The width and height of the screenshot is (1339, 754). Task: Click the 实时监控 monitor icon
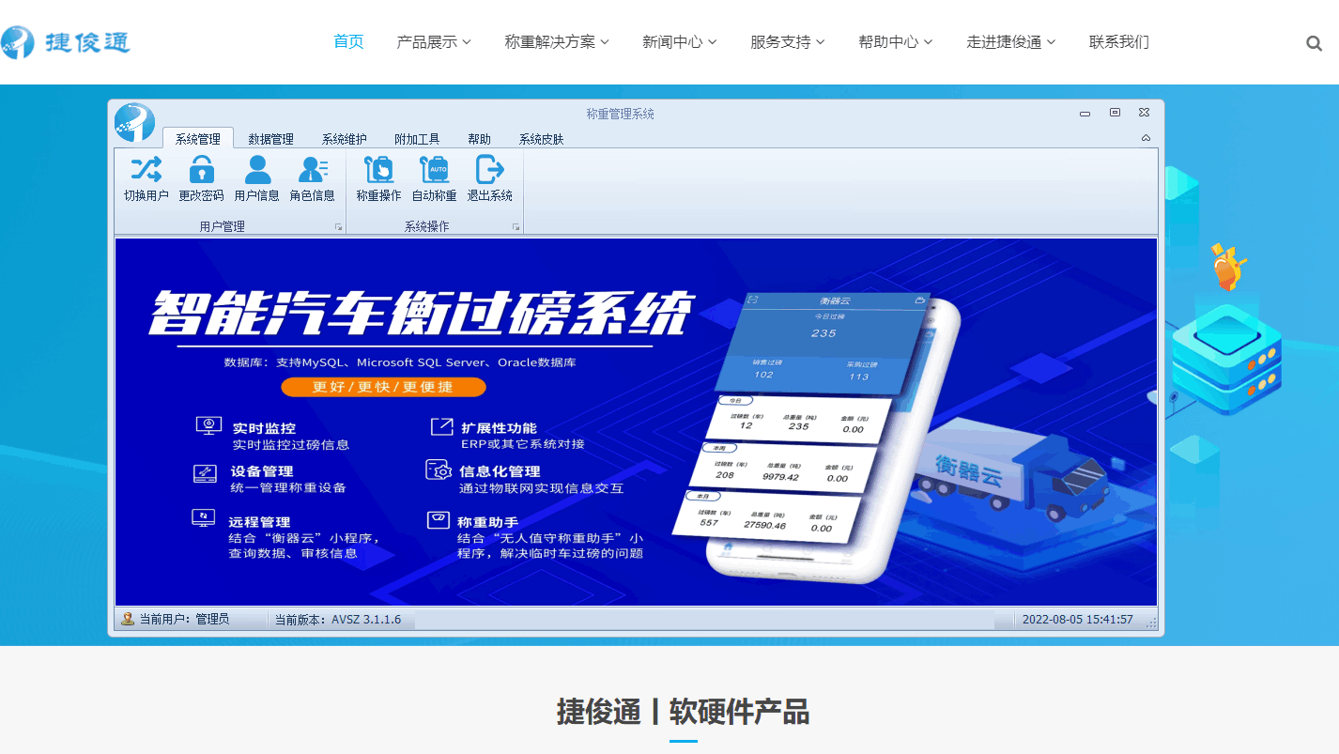point(208,425)
